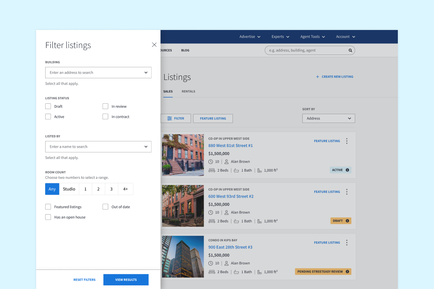Switch to the RENTALS tab

click(188, 91)
